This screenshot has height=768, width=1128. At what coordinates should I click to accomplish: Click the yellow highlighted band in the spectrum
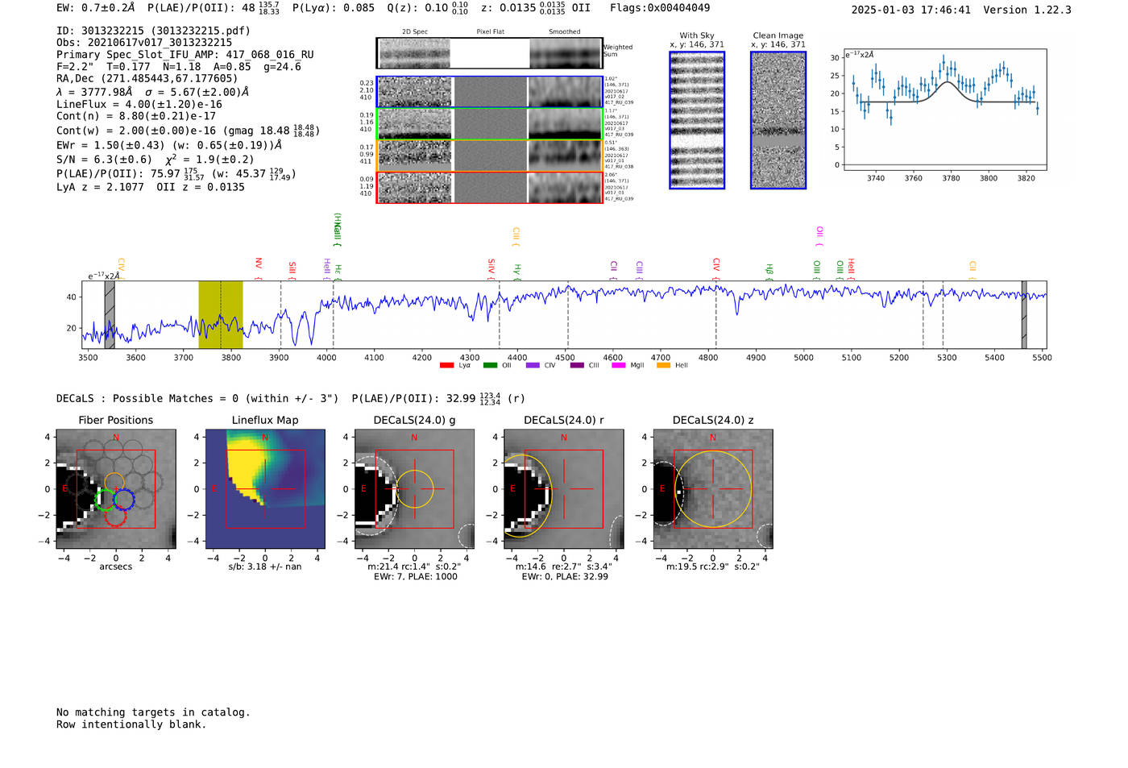tap(221, 315)
